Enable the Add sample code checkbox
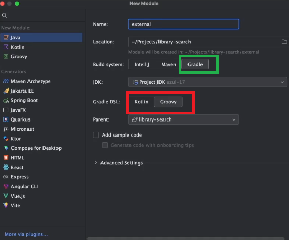The image size is (289, 240). point(96,135)
